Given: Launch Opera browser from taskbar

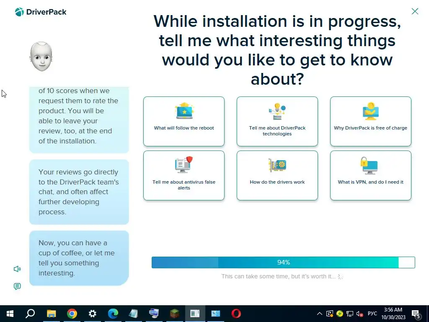Looking at the screenshot, I should click(236, 314).
